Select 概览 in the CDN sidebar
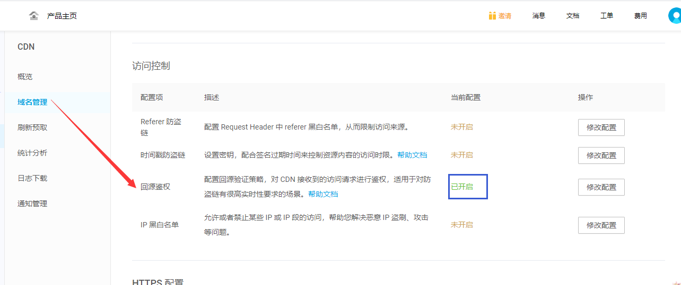Screen dimensions: 681x285 pyautogui.click(x=25, y=77)
